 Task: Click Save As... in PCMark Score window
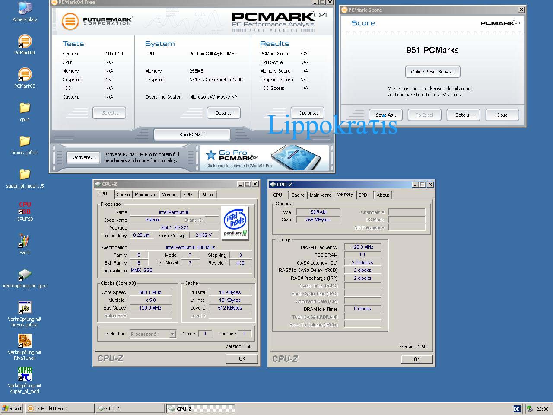(x=386, y=115)
